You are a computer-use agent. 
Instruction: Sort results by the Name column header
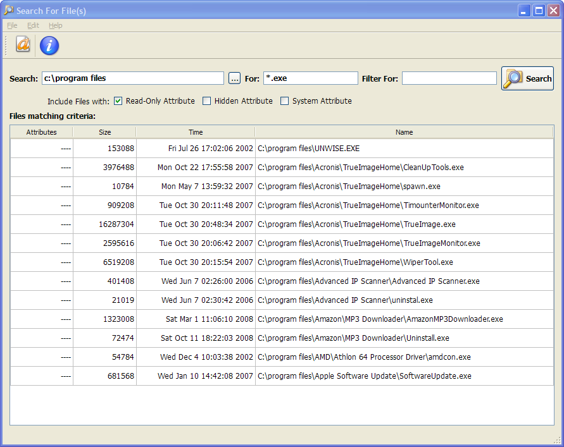point(404,132)
